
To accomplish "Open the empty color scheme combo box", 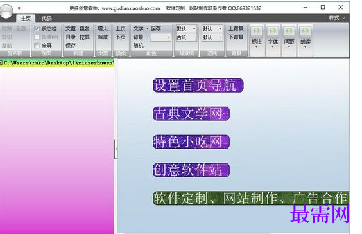I will click(x=160, y=37).
